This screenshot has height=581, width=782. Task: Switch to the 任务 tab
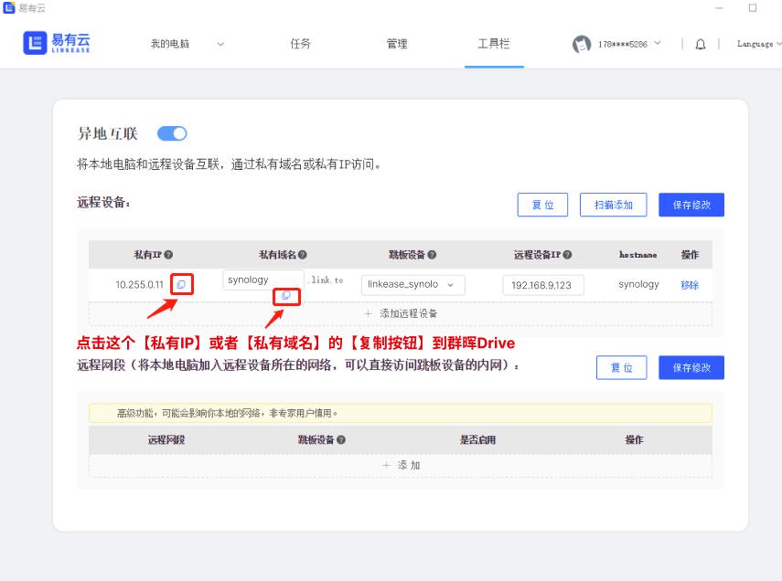[300, 44]
